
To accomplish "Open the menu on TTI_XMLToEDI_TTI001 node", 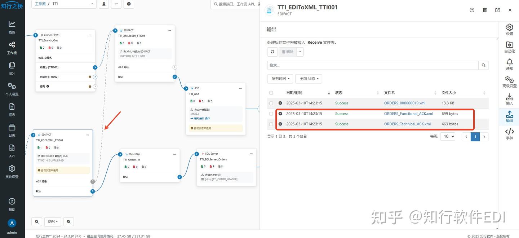I will click(169, 30).
